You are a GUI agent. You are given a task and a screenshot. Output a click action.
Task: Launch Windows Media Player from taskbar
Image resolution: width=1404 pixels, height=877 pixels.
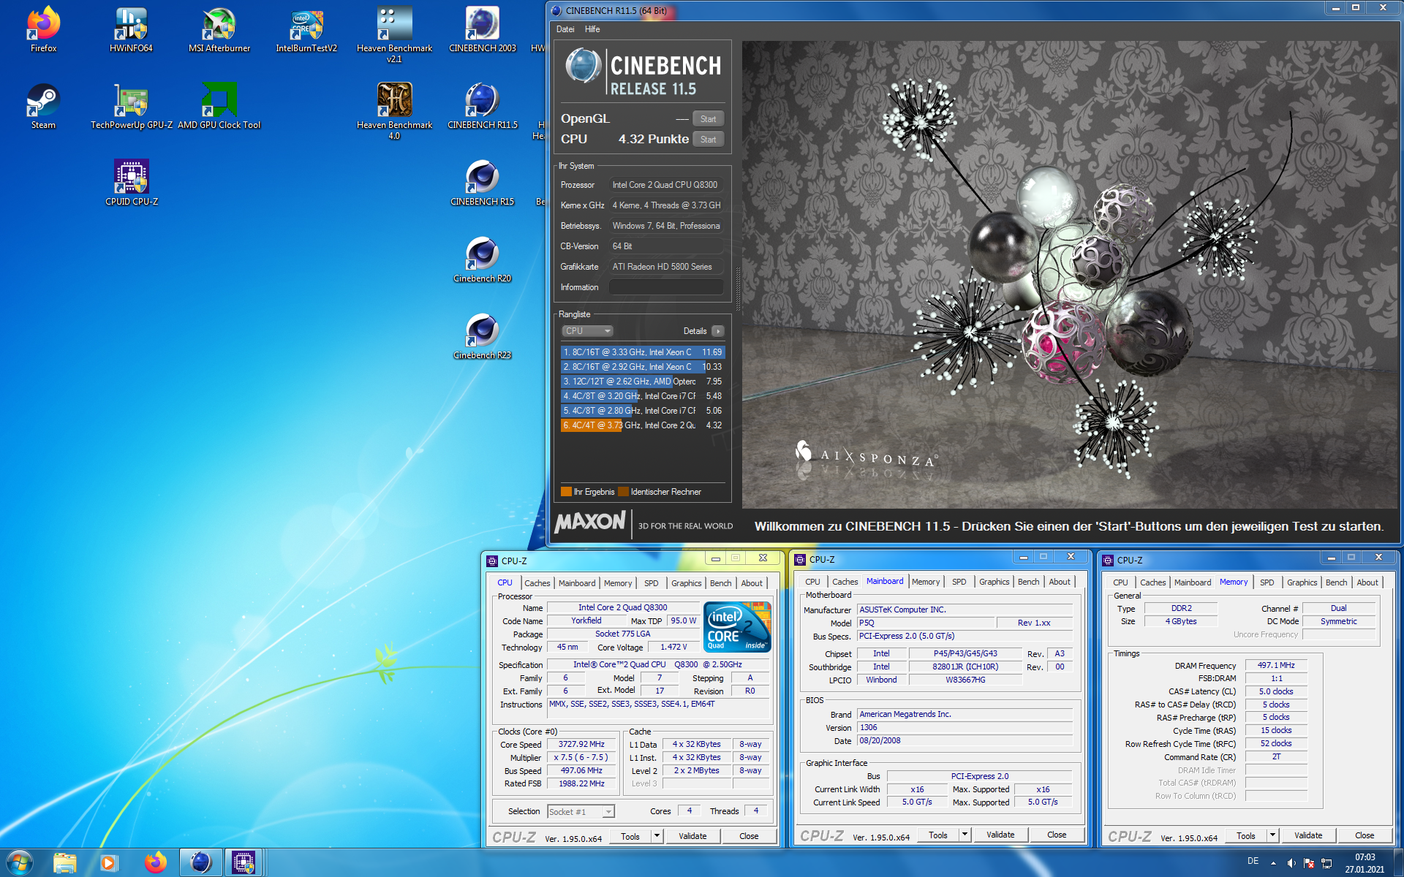click(109, 863)
